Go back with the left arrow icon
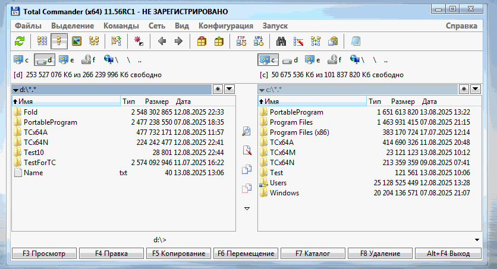497x269 pixels. pos(162,41)
